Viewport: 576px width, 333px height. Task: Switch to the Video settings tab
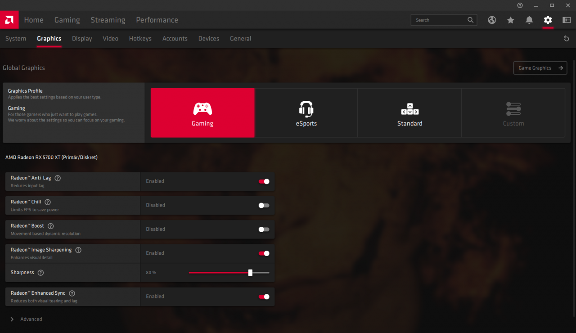click(x=110, y=39)
